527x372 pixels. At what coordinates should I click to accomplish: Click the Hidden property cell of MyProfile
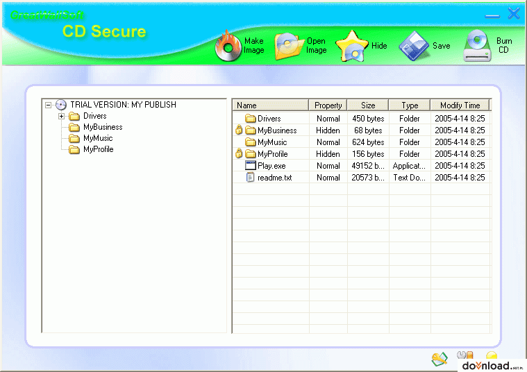coord(328,153)
